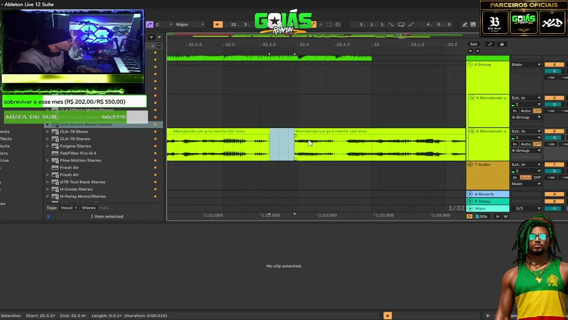Activate the B Delay return track play icon
The height and width of the screenshot is (320, 568).
pyautogui.click(x=470, y=201)
